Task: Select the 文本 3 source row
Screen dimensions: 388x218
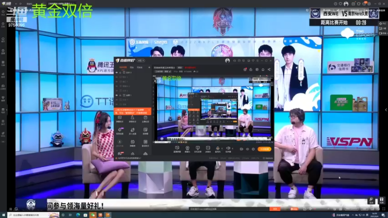Action: point(132,73)
